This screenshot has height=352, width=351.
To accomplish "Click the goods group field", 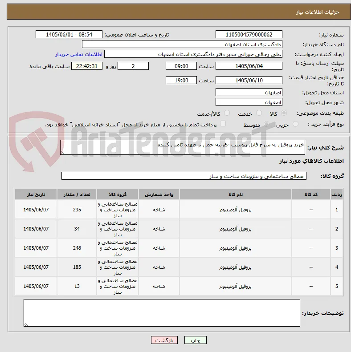I will [184, 176].
